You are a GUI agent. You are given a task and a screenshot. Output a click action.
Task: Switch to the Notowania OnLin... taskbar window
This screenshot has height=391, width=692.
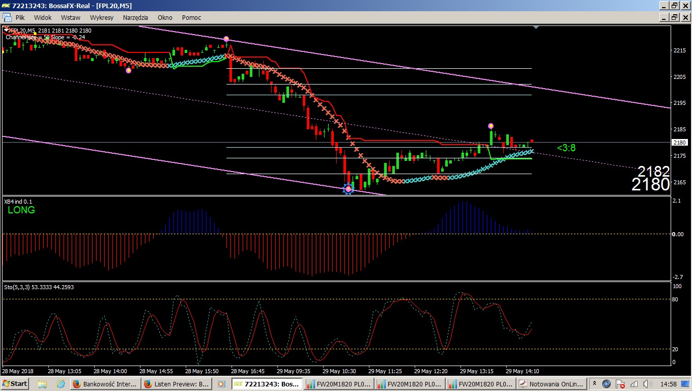click(x=552, y=383)
